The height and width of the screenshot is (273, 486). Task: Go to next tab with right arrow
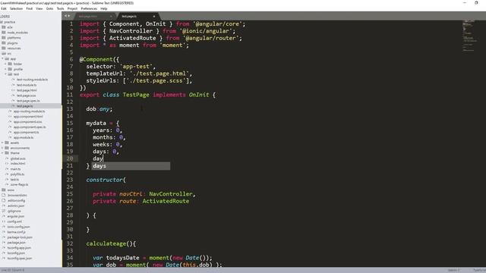69,16
